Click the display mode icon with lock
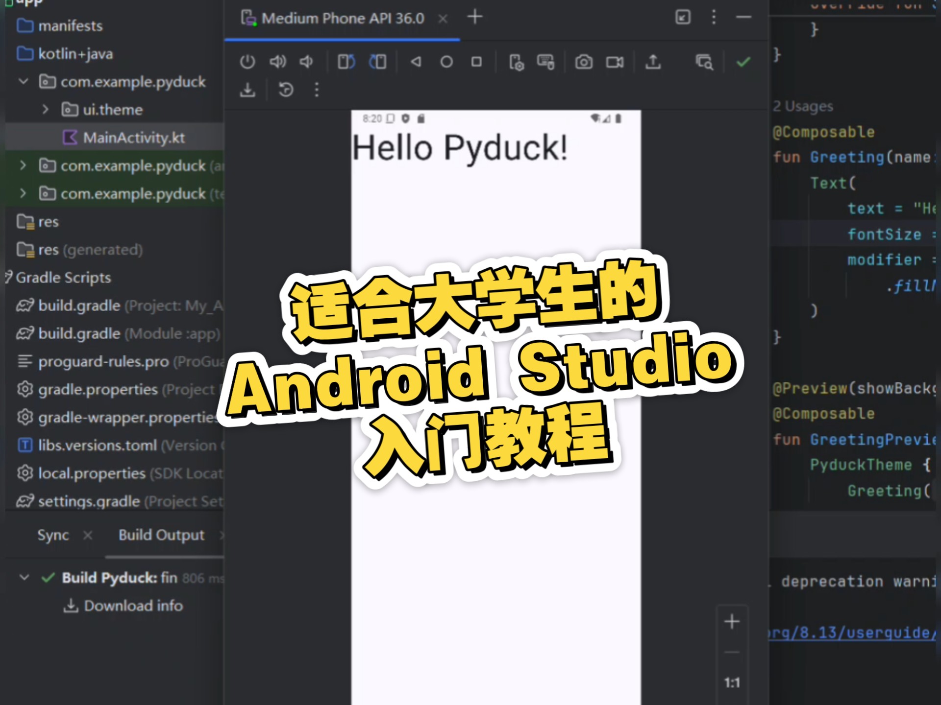941x705 pixels. [546, 62]
